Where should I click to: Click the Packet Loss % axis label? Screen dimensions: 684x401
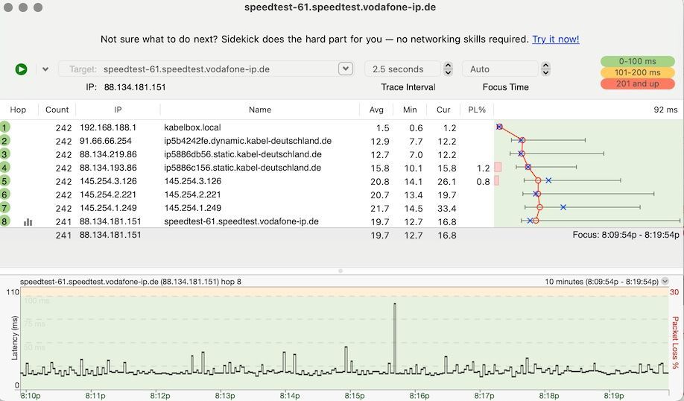(675, 343)
